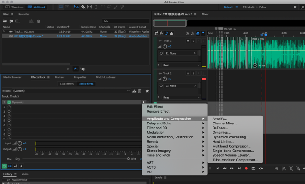Switch to Waveform view
The height and width of the screenshot is (184, 305).
coord(14,7)
